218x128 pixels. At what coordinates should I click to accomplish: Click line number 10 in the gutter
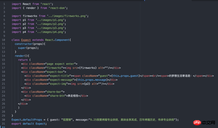click(4, 40)
